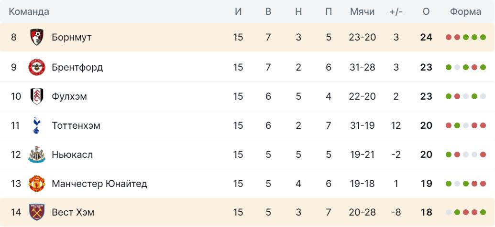Select the Манчестер Юнайтед team name
Viewport: 495px width, 227px height.
(x=99, y=184)
